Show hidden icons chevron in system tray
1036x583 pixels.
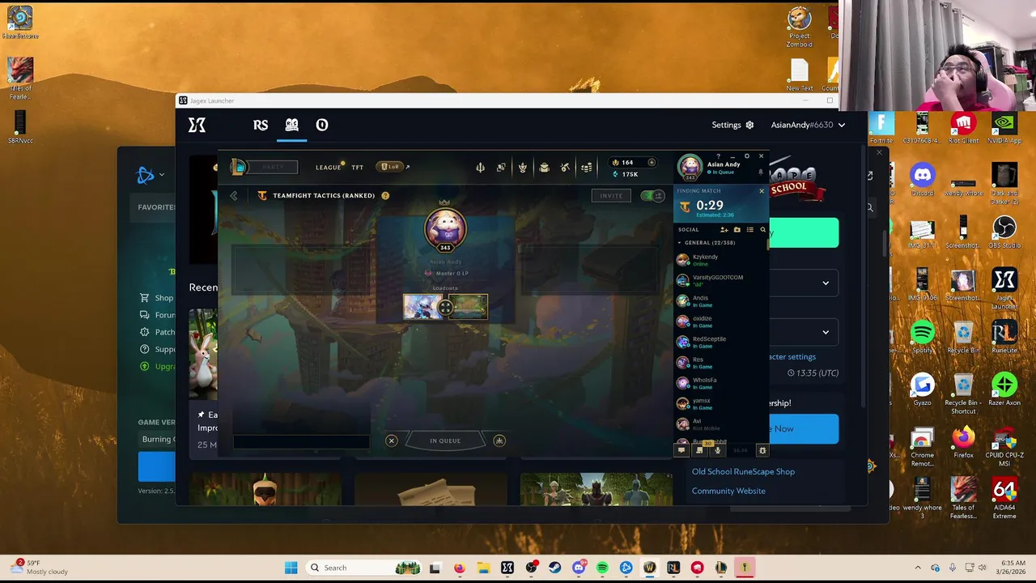click(x=918, y=568)
